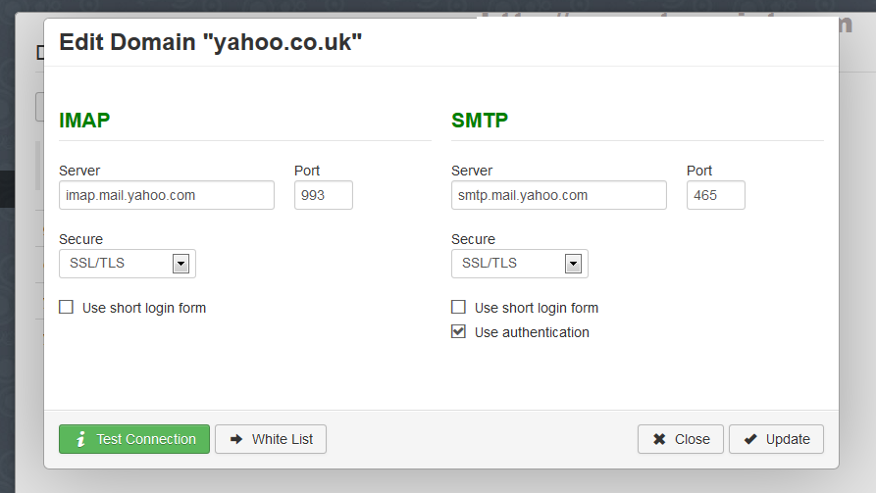Image resolution: width=876 pixels, height=493 pixels.
Task: Tick SMTP Use short login form checkbox
Action: tap(459, 308)
